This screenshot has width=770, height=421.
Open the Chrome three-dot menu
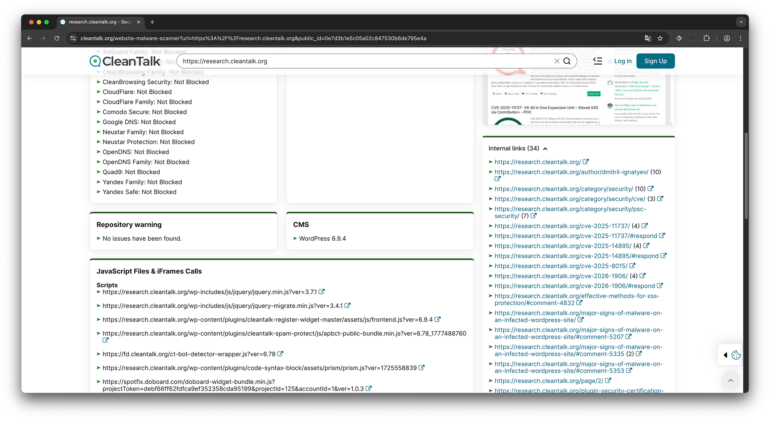pos(740,38)
